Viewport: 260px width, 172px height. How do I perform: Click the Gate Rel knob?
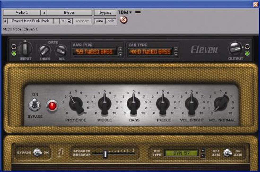(x=62, y=50)
